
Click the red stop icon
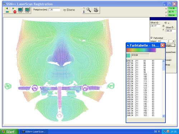click(15, 12)
